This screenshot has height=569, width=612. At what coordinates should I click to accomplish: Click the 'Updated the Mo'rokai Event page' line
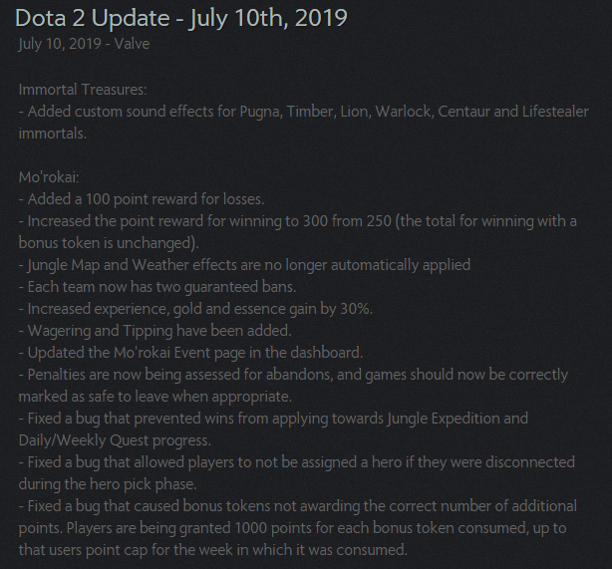pyautogui.click(x=190, y=353)
